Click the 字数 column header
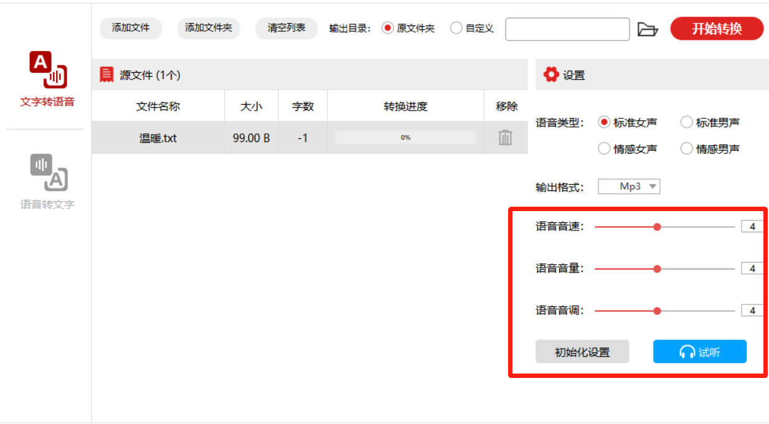This screenshot has height=424, width=769. 303,106
